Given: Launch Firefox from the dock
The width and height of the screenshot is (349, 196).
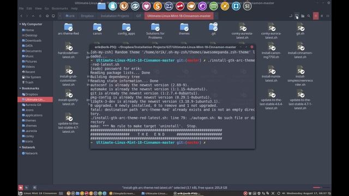Looking at the screenshot, I should [124, 6].
